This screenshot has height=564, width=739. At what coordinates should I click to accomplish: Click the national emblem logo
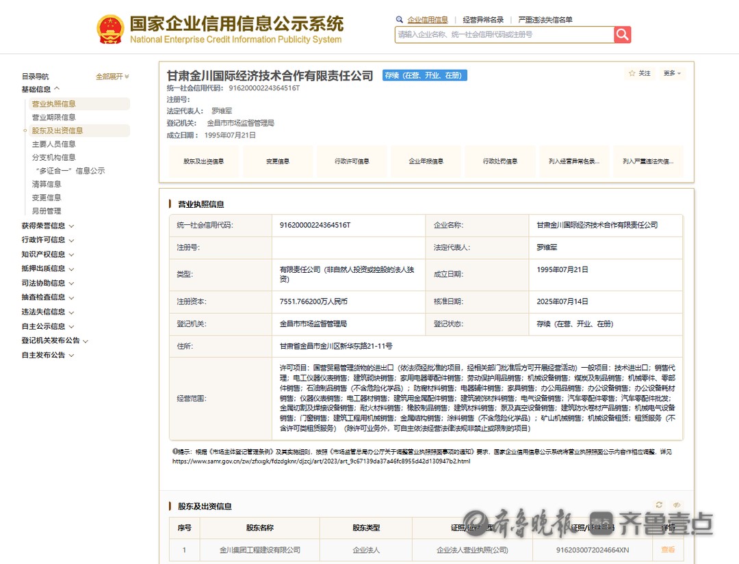tap(110, 29)
